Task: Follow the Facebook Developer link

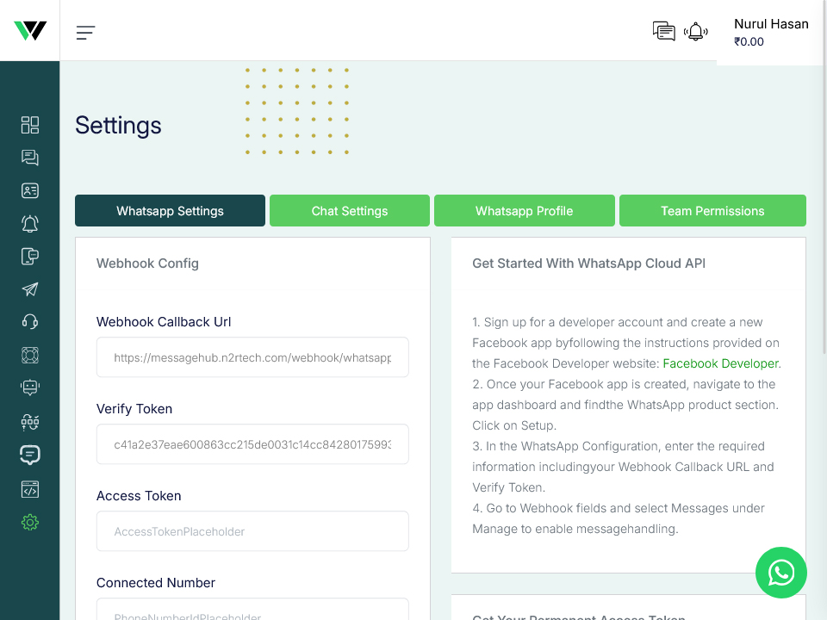Action: (x=720, y=363)
